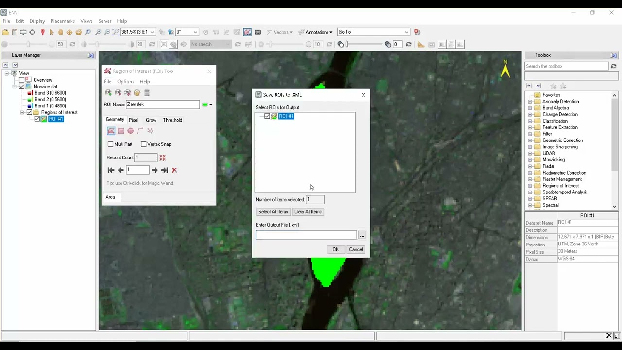Click the Region of Interest tool toolbar icon
The width and height of the screenshot is (622, 350).
tap(247, 32)
